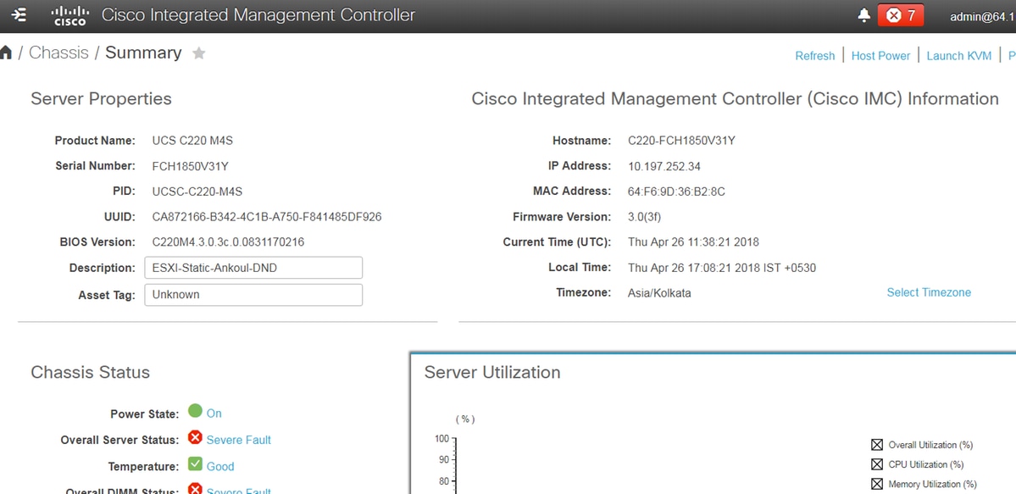Open the admin user menu
Image resolution: width=1016 pixels, height=494 pixels.
point(982,16)
